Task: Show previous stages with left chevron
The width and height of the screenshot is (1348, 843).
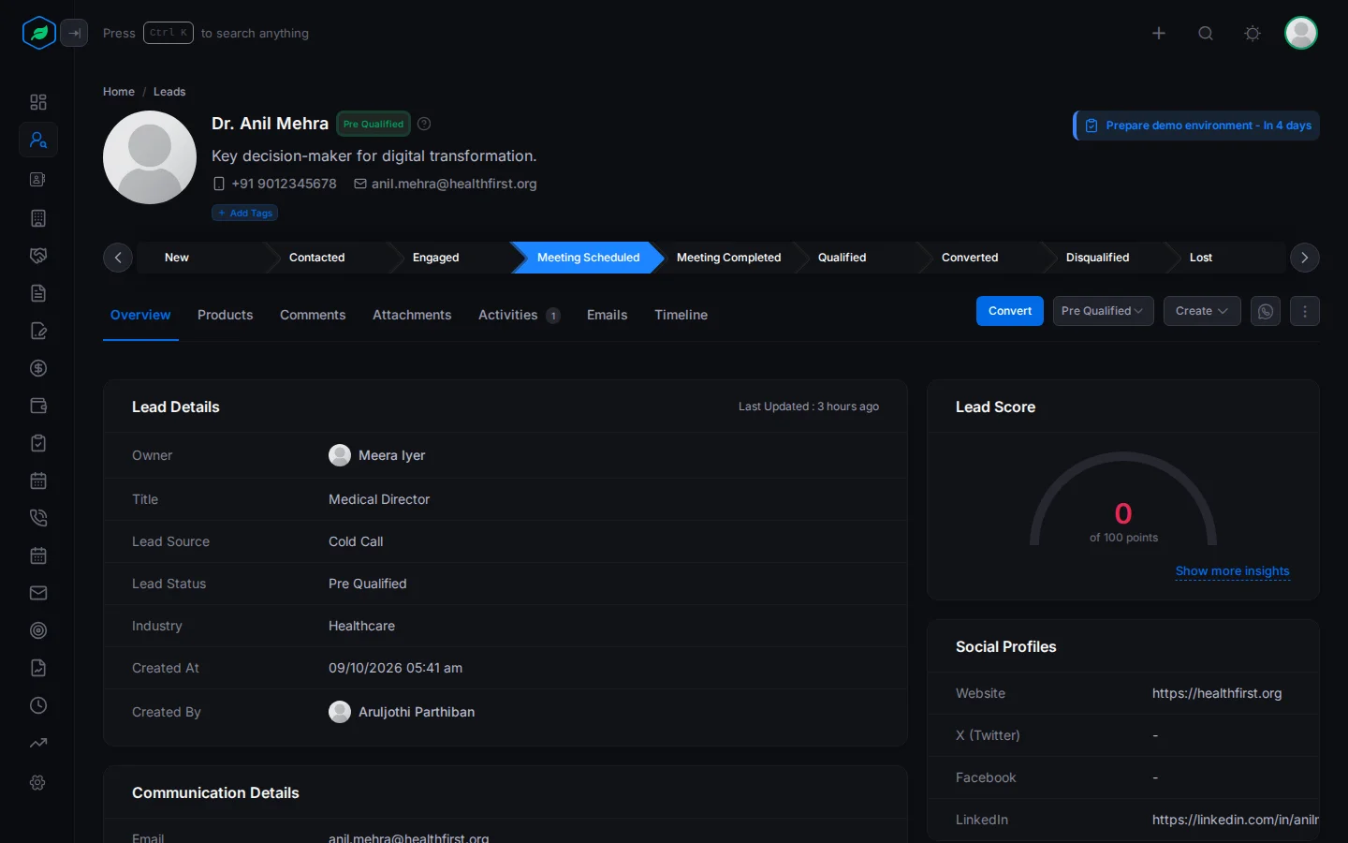Action: click(x=118, y=258)
